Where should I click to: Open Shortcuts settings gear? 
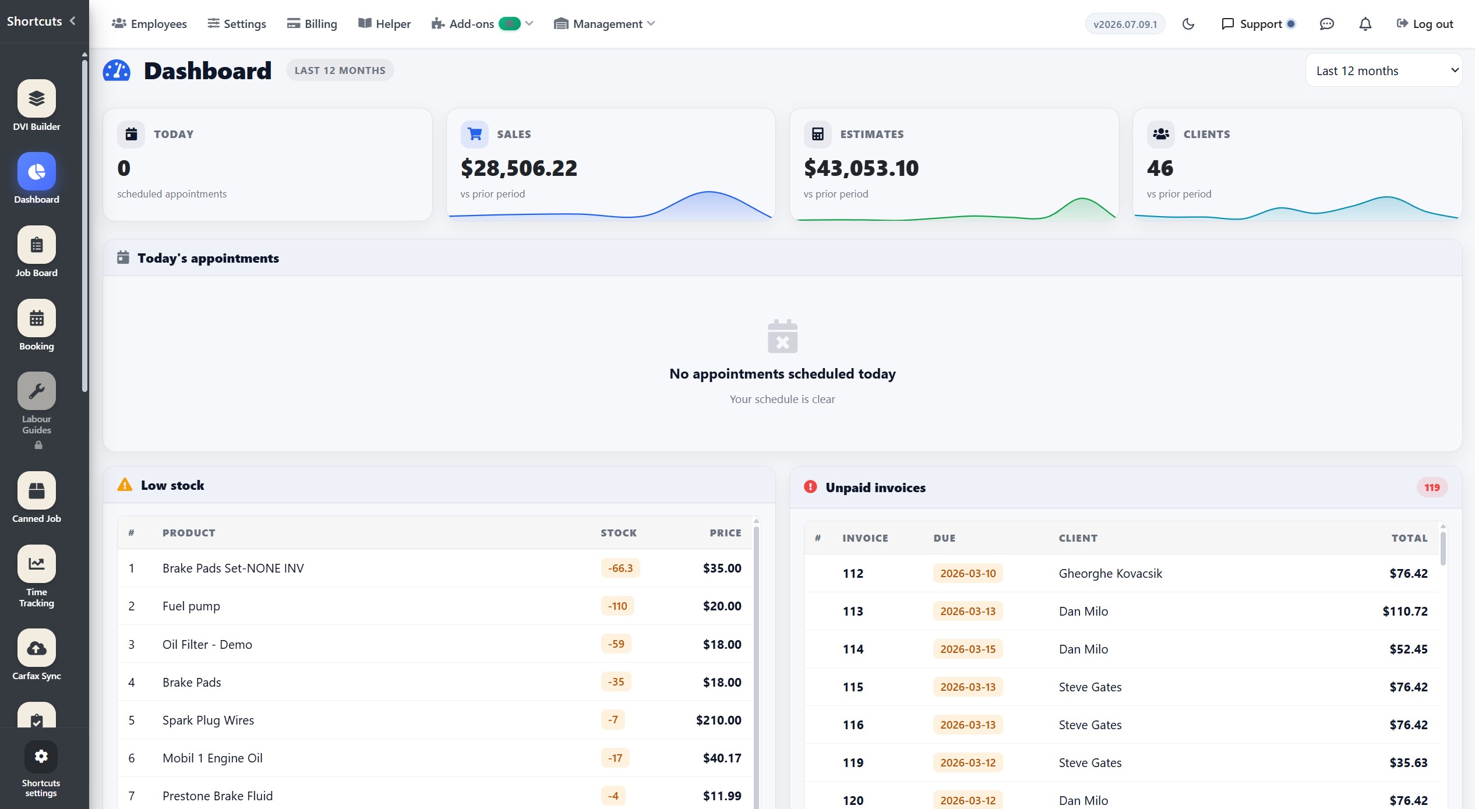[41, 757]
